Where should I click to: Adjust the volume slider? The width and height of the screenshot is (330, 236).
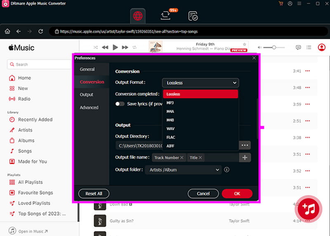274,48
